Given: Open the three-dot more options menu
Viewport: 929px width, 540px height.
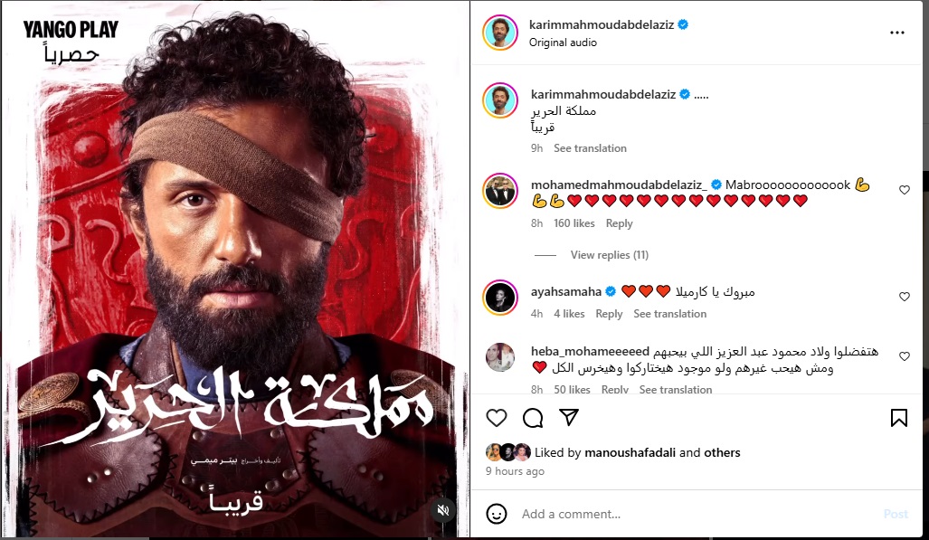Looking at the screenshot, I should pyautogui.click(x=897, y=33).
